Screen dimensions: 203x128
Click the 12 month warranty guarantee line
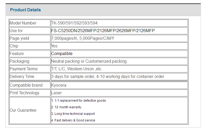pos(66,107)
